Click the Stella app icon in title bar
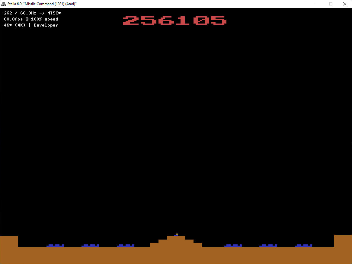Screen dimensions: 352x264 [x=4, y=4]
